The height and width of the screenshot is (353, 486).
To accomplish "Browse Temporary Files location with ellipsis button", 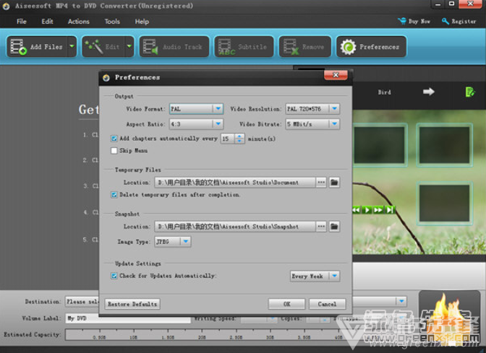I will 321,183.
